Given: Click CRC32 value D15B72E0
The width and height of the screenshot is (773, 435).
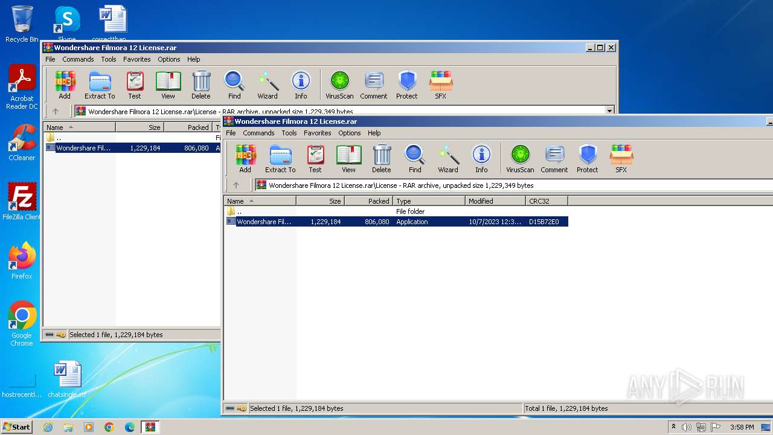Looking at the screenshot, I should click(x=544, y=222).
